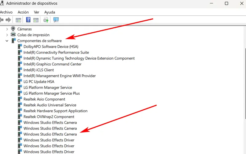
Task: Click the Colas de impresión printer icon
Action: click(x=13, y=35)
